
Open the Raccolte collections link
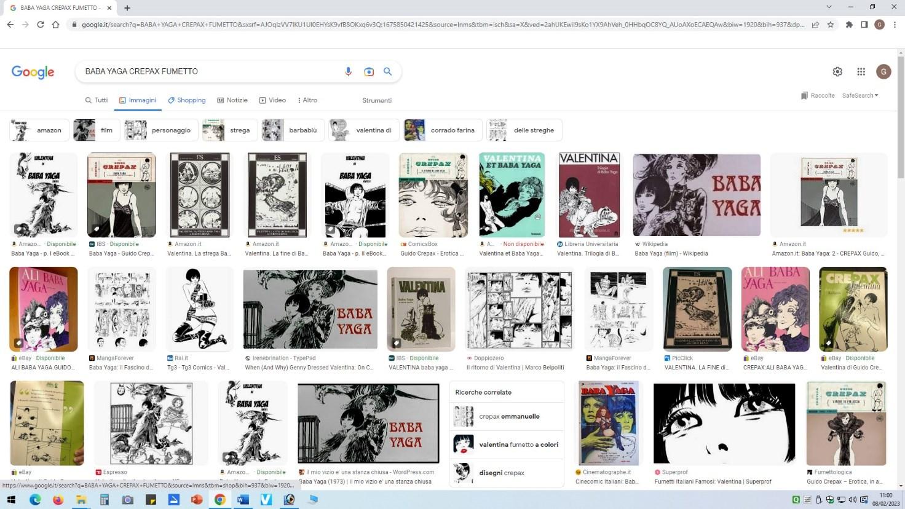(x=818, y=95)
